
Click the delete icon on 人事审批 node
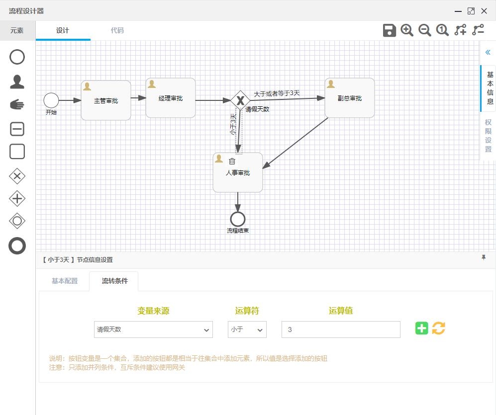tap(232, 161)
